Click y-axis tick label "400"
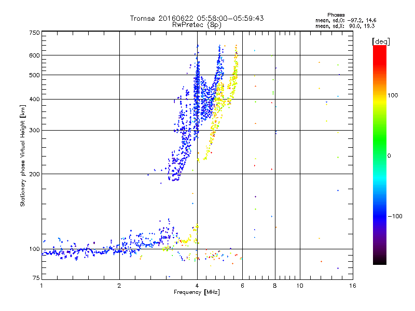This screenshot has height=311, width=415. coord(35,99)
